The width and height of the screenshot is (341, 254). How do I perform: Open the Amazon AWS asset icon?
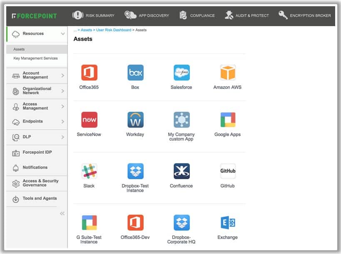point(228,72)
